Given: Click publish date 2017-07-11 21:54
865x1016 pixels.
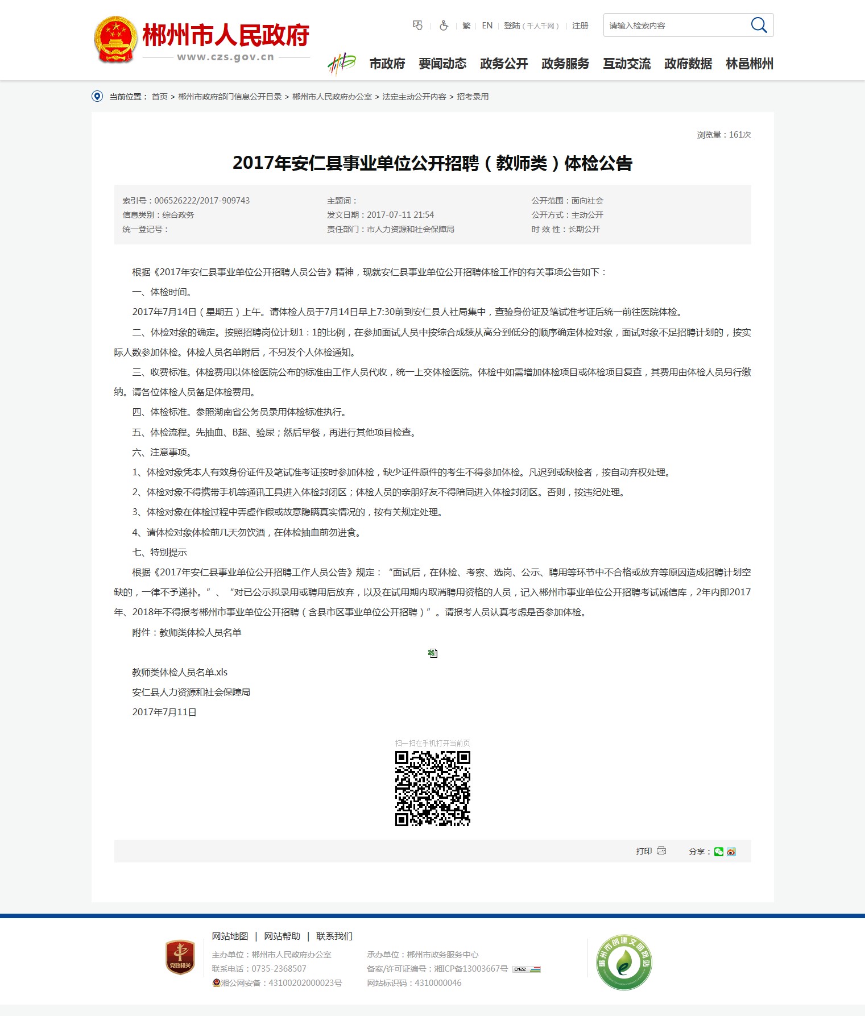Looking at the screenshot, I should [400, 215].
